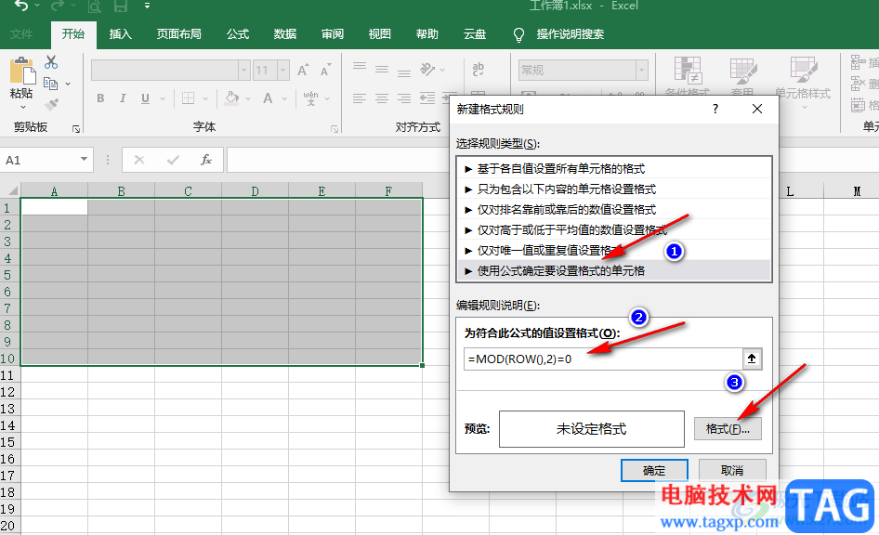Click the Insert Function fx icon
The width and height of the screenshot is (879, 535).
[206, 160]
